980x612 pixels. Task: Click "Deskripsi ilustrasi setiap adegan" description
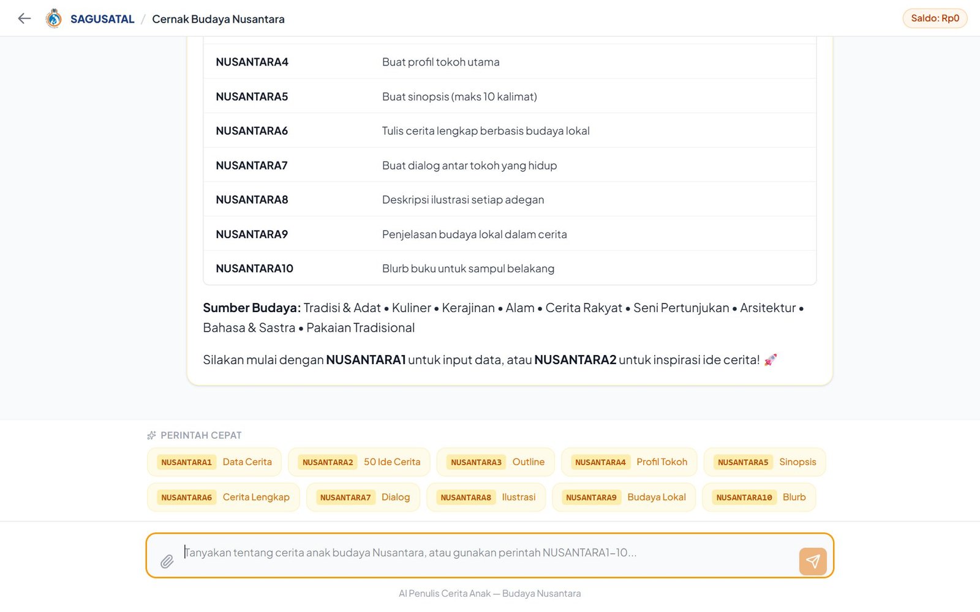463,200
